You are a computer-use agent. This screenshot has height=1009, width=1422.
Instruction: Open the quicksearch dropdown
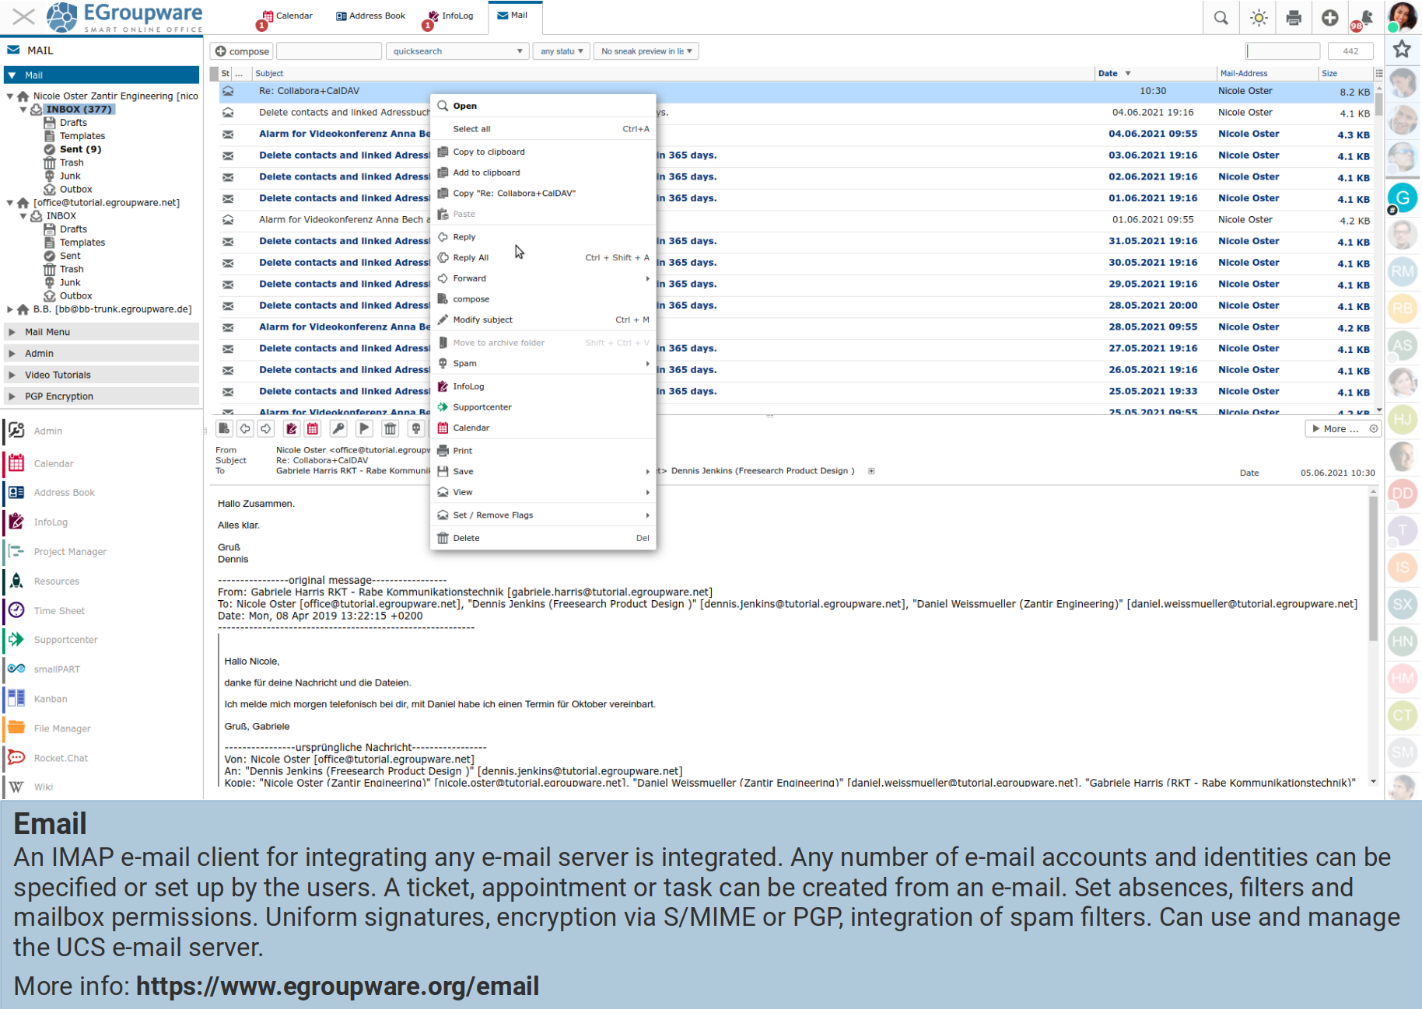[457, 51]
